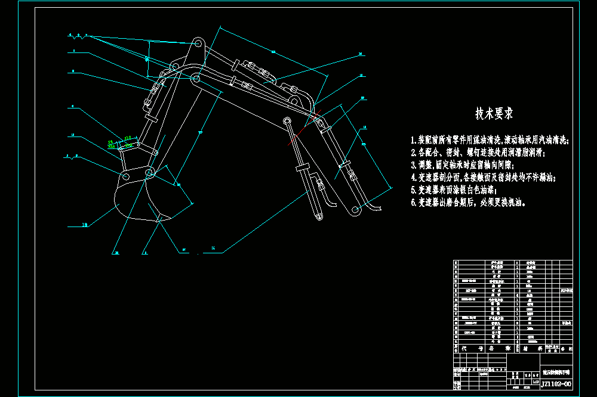Image resolution: width=597 pixels, height=397 pixels.
Task: Click drawing number JZ1102-00 in title block
Action: (556, 384)
